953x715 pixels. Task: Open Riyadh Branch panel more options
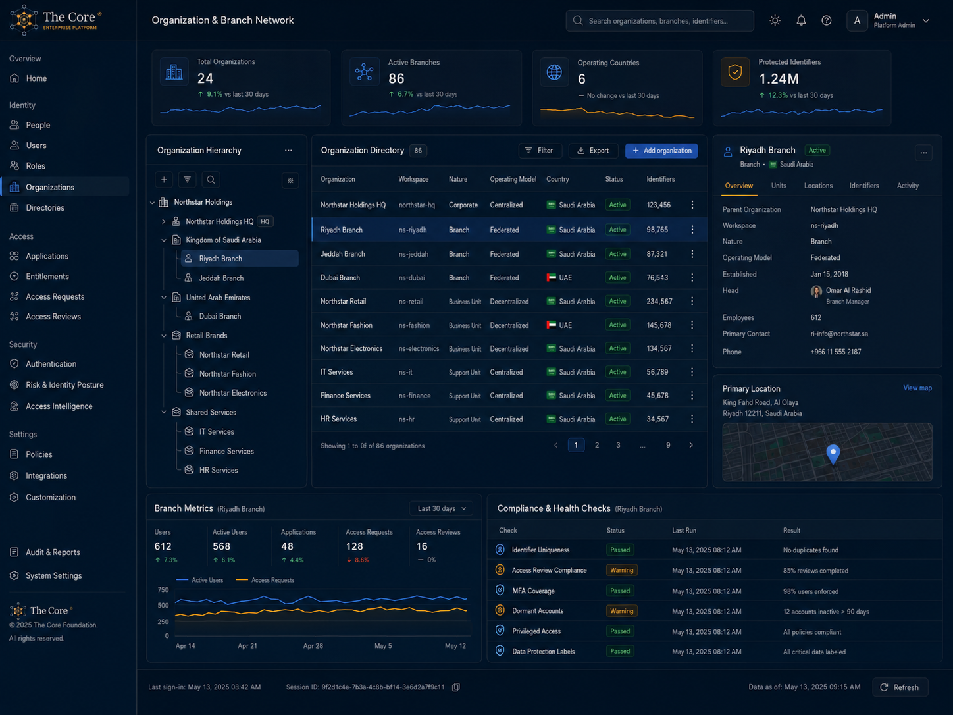tap(923, 153)
